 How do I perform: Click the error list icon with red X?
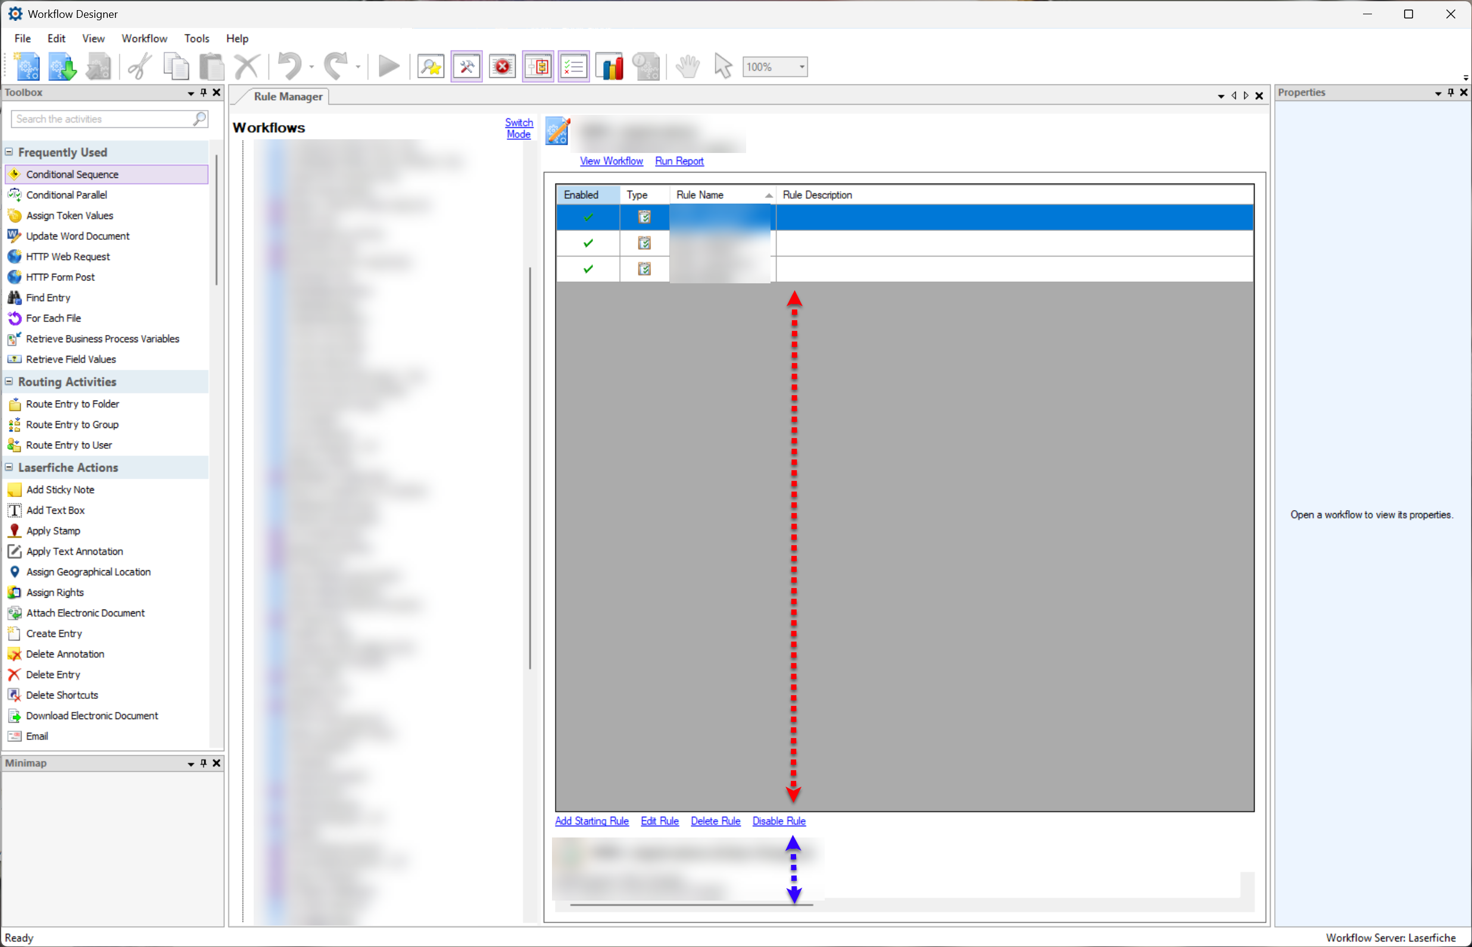[x=502, y=67]
